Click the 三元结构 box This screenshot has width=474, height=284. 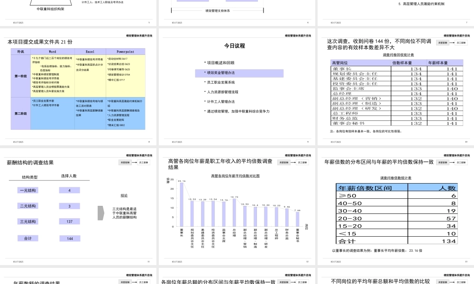(x=28, y=222)
